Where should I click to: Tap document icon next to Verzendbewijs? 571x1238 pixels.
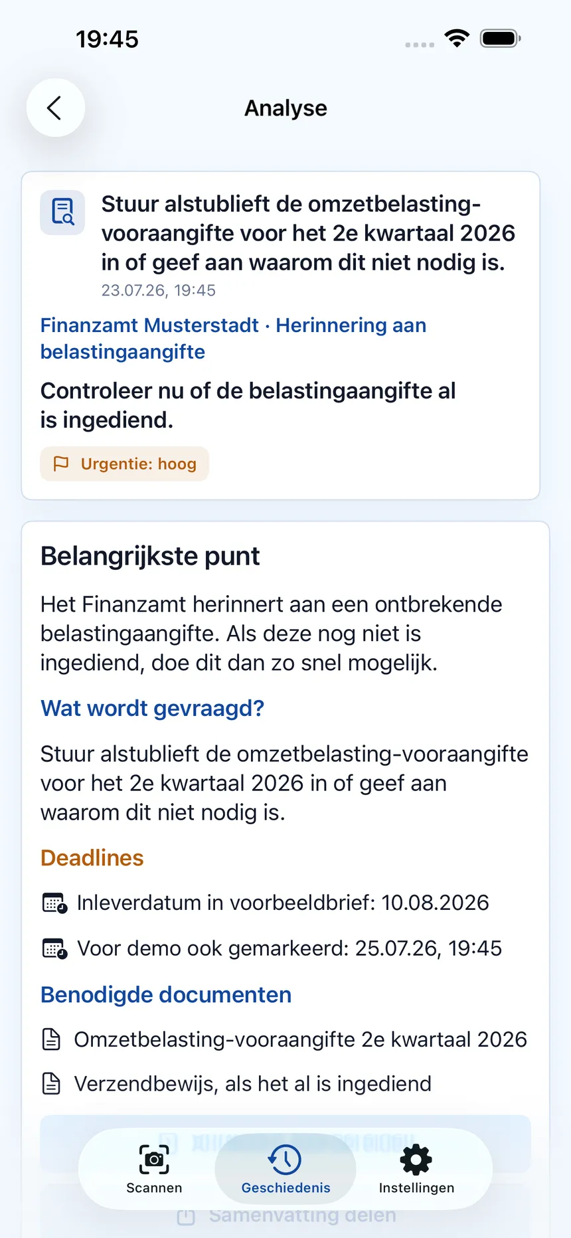51,1084
